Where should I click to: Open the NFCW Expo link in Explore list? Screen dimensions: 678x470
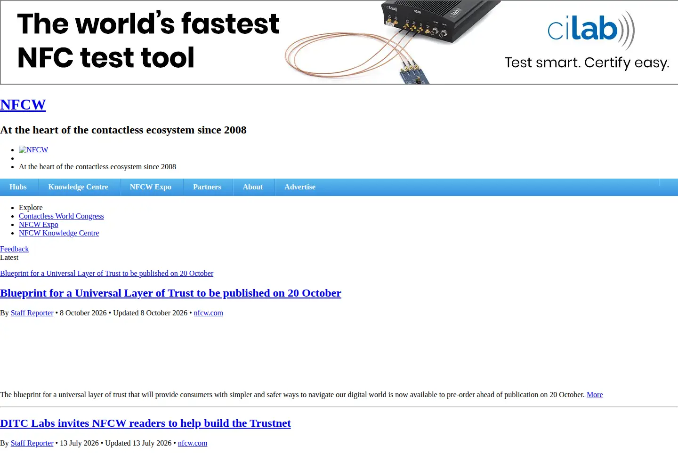click(x=39, y=225)
